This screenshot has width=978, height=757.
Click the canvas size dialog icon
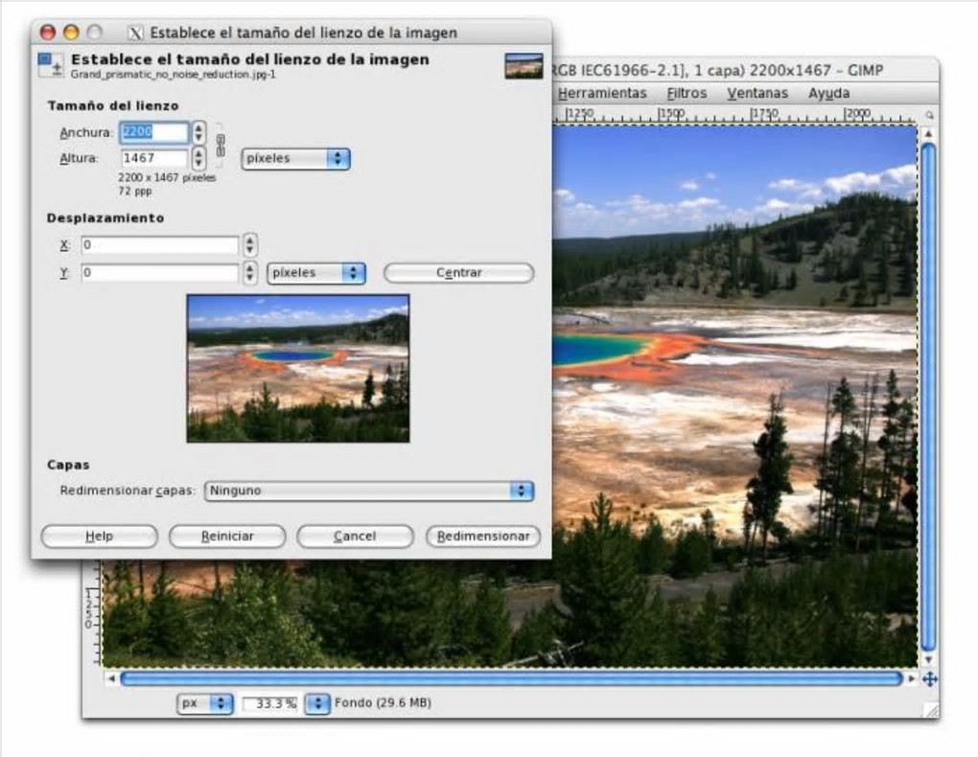click(x=51, y=65)
